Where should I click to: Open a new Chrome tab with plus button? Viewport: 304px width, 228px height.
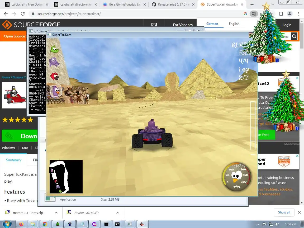pos(252,4)
